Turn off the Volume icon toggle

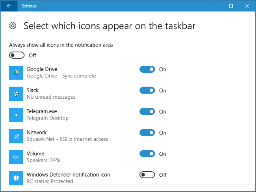[147, 154]
